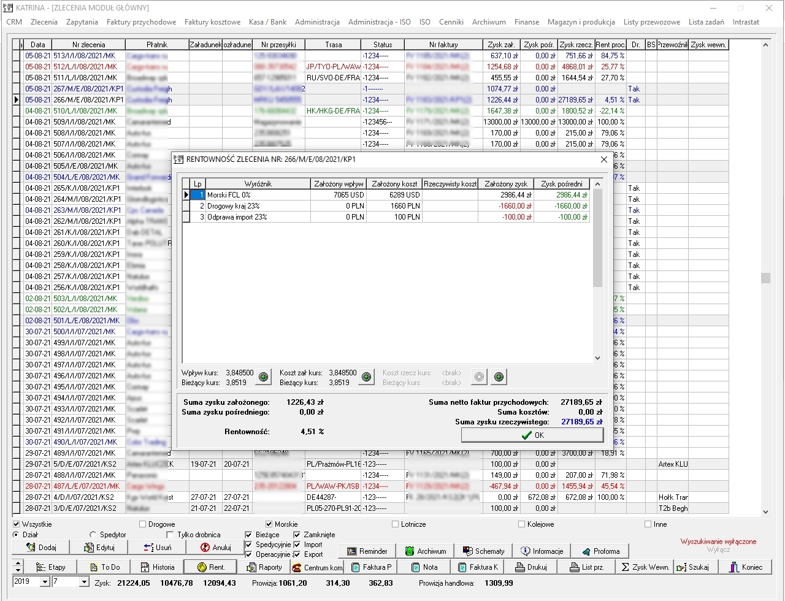
Task: Select the Dział radio button
Action: [x=17, y=535]
